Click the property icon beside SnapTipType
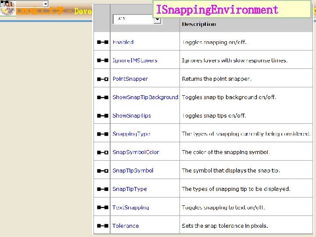 (x=103, y=189)
